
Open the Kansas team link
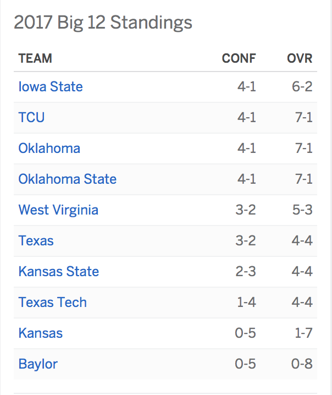click(41, 333)
